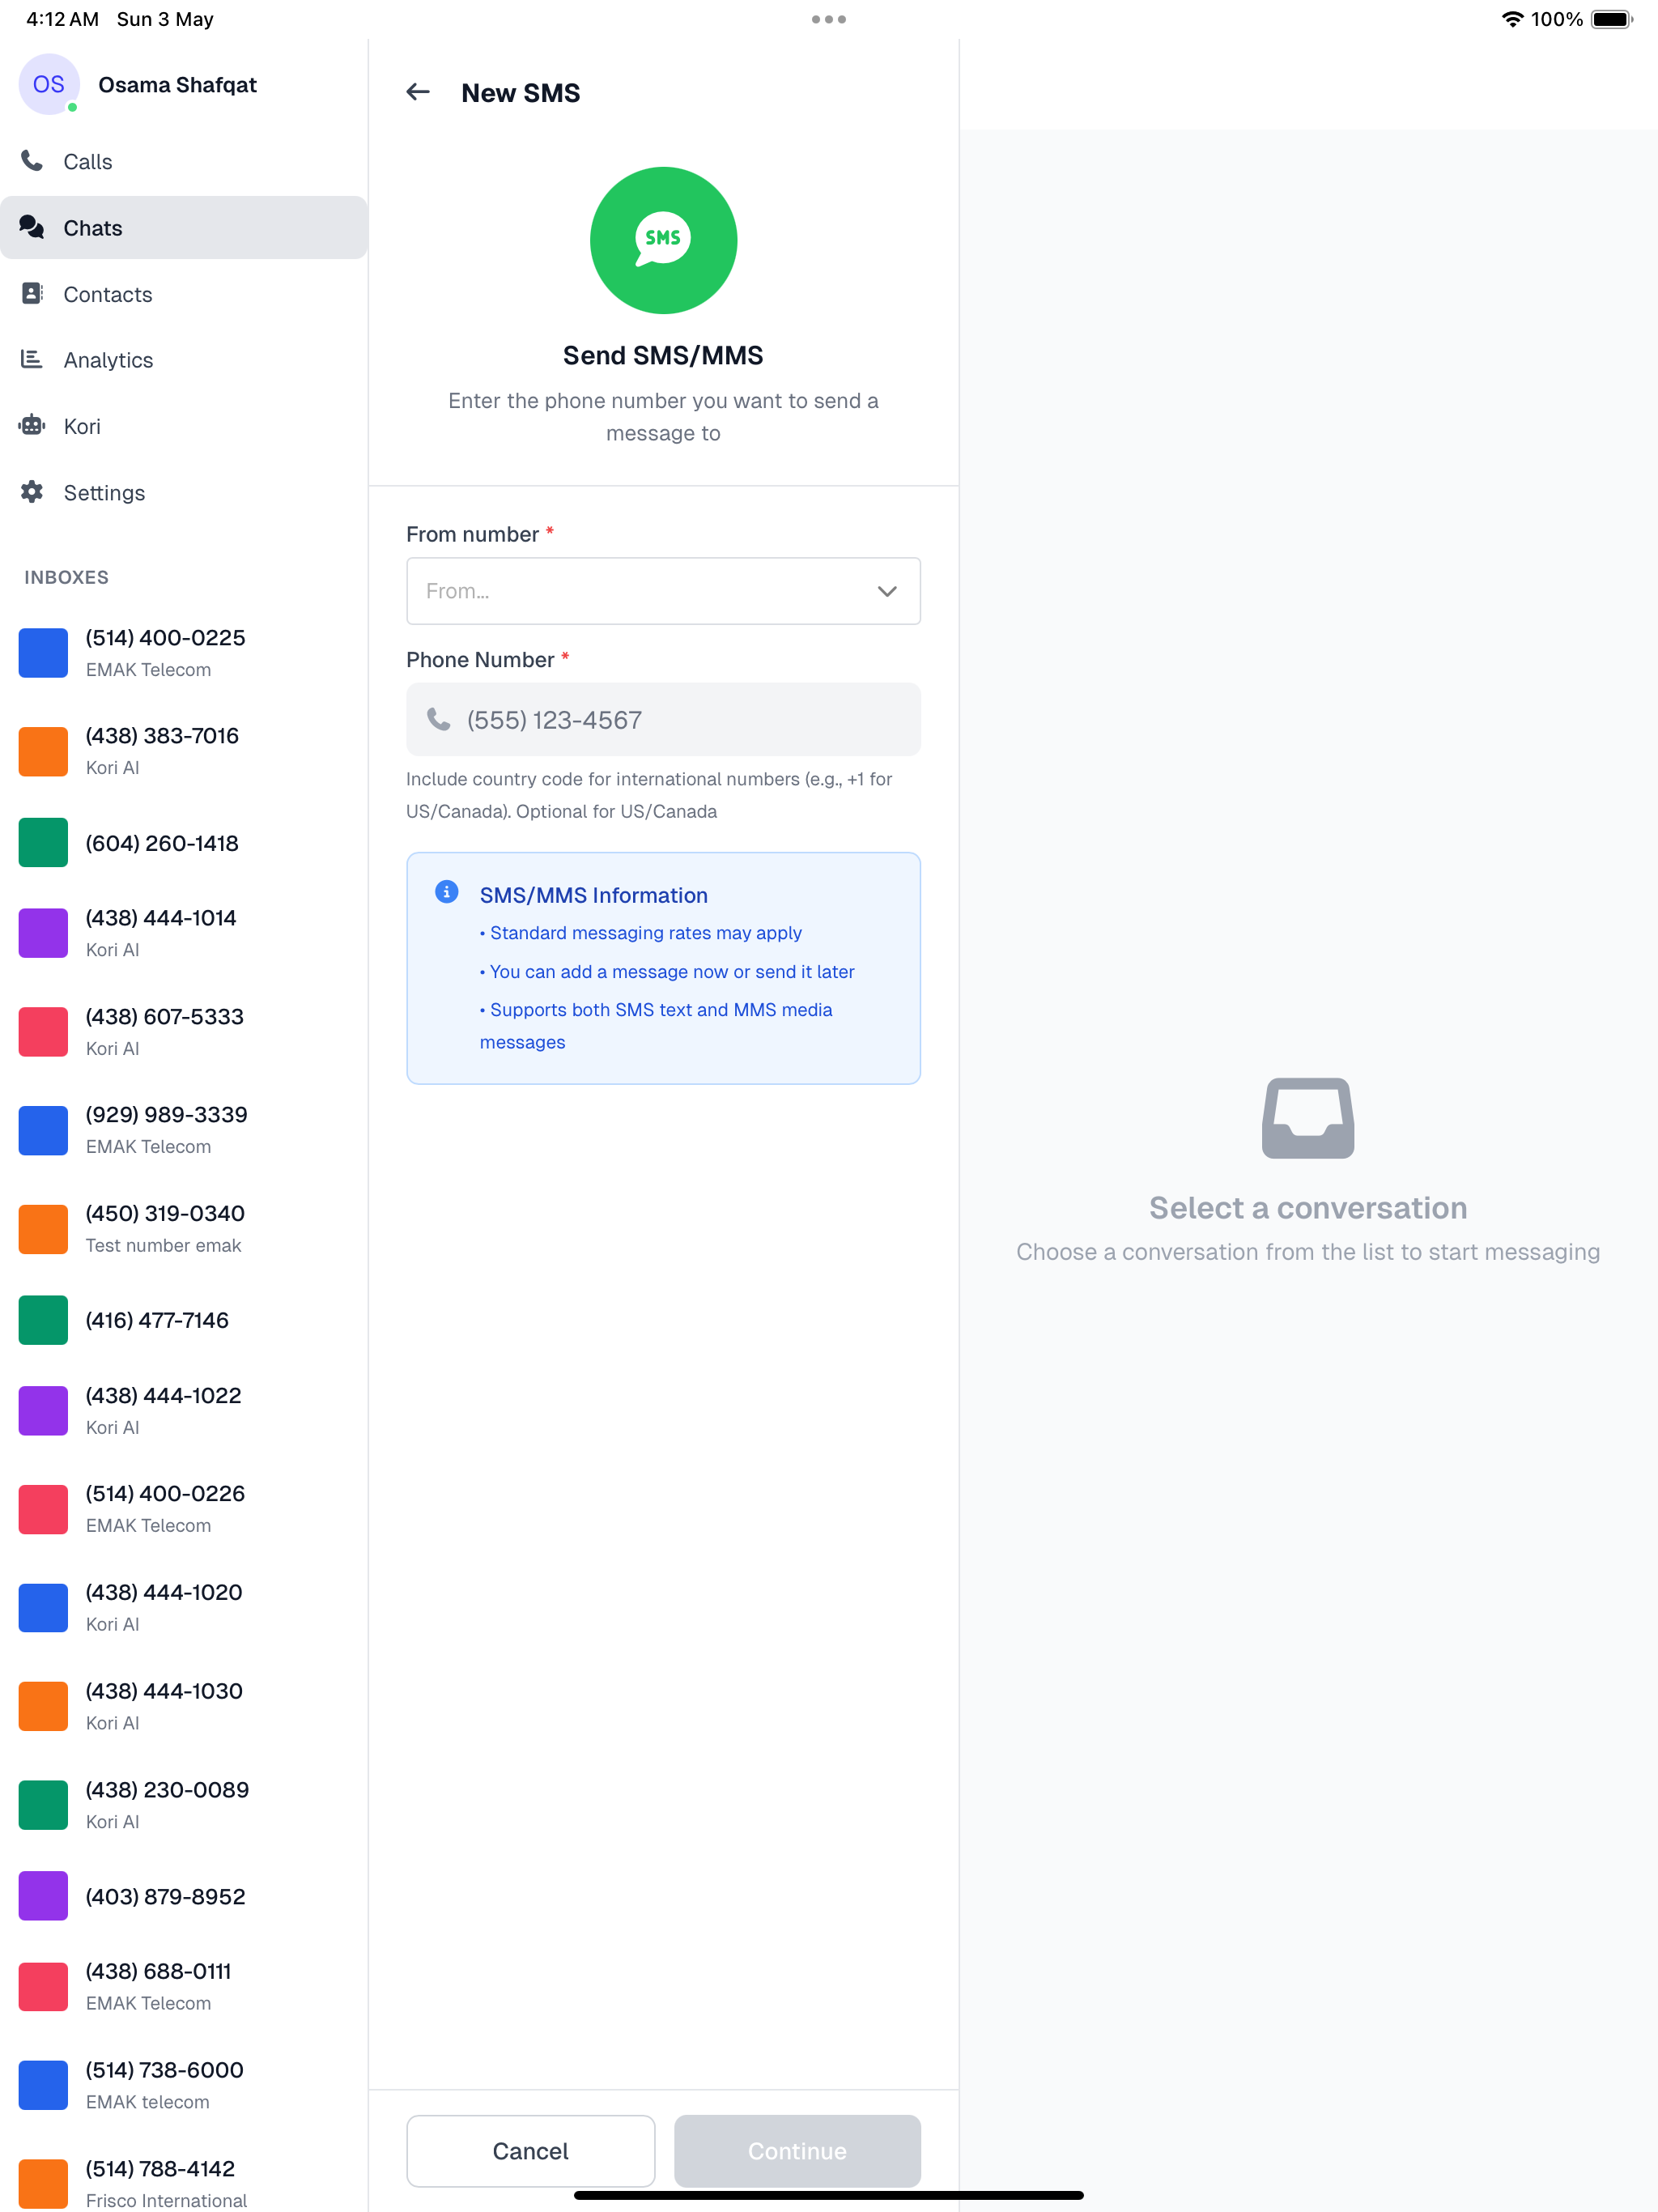This screenshot has height=2212, width=1658.
Task: Click the Analytics chart icon
Action: pyautogui.click(x=32, y=359)
